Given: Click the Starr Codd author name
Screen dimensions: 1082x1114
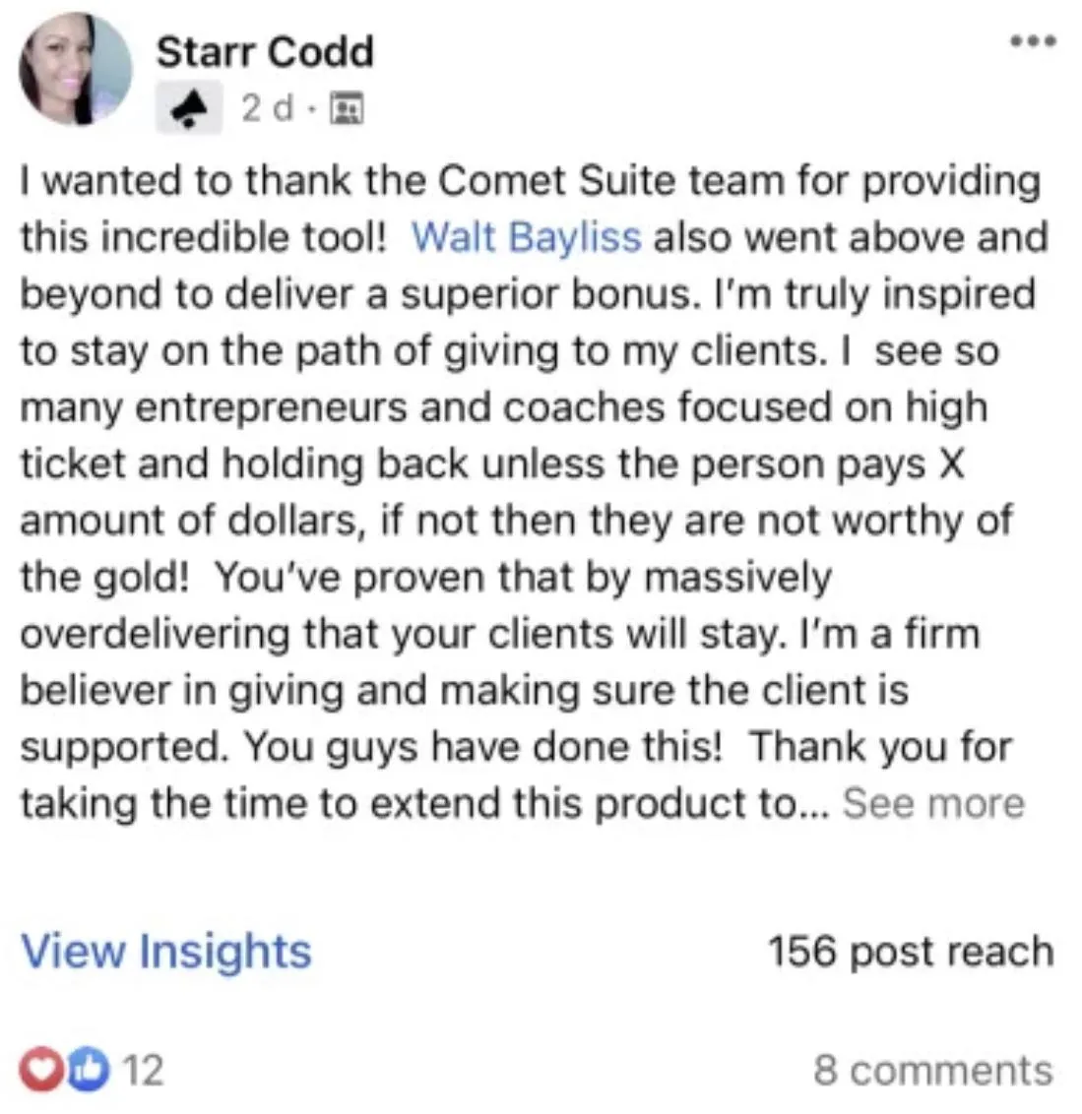Looking at the screenshot, I should click(265, 52).
